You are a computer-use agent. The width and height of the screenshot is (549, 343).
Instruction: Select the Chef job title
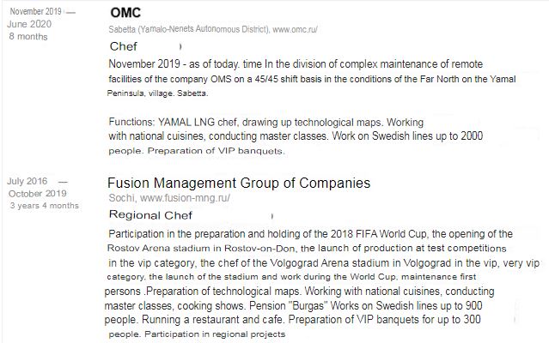(x=123, y=46)
